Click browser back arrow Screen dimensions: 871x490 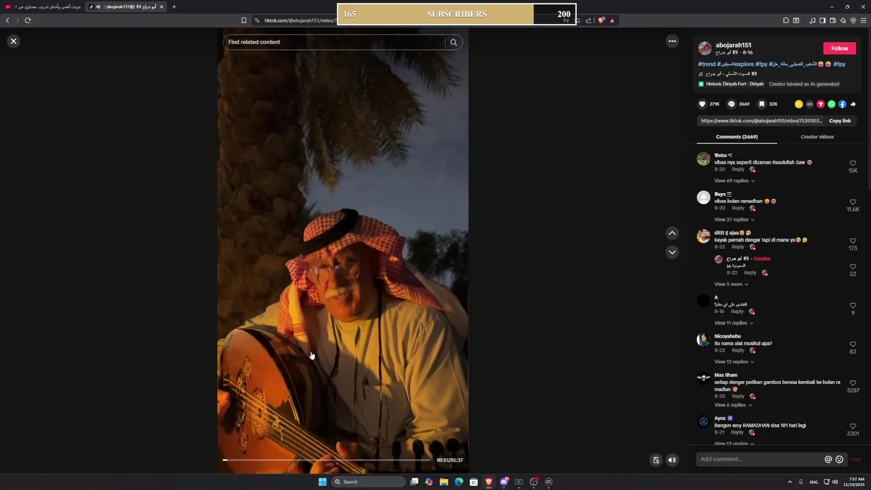[x=8, y=20]
